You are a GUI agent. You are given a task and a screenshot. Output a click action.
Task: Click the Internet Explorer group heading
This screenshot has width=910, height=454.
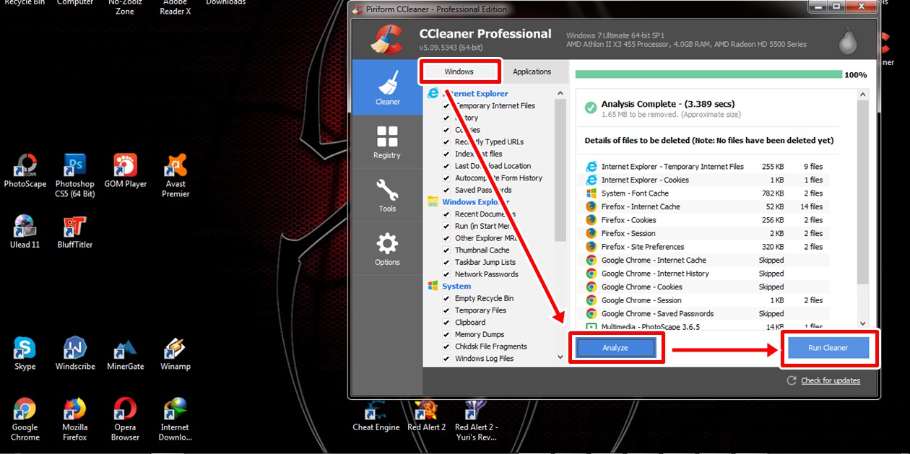tap(475, 93)
